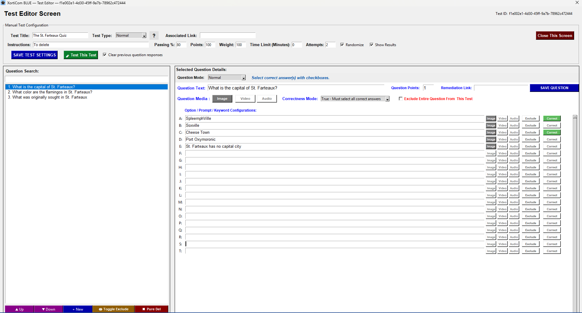Screen dimensions: 582x313
Task: Click SAVE TEST SETTINGS button
Action: pos(35,55)
